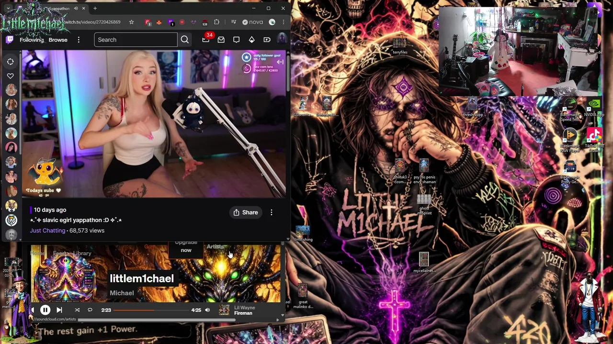This screenshot has height=344, width=613.
Task: Open SoundCloud Library tab
Action: coord(82,254)
